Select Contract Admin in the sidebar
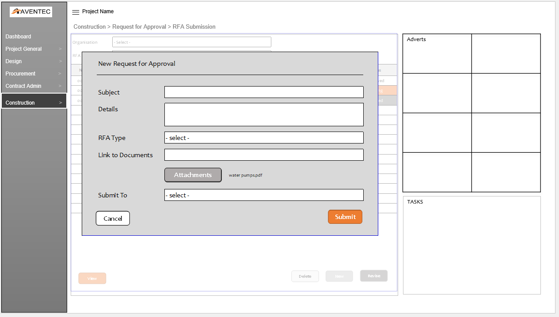Viewport: 559px width, 317px height. pyautogui.click(x=23, y=86)
